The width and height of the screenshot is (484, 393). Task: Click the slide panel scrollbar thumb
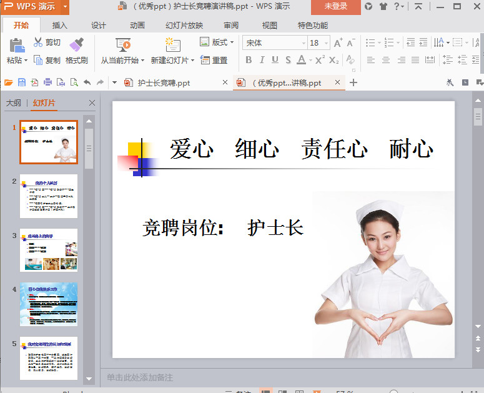pos(89,149)
